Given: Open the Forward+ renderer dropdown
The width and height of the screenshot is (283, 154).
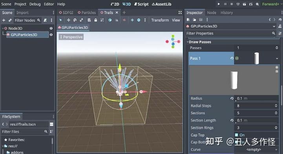Looking at the screenshot, I should pyautogui.click(x=272, y=4).
